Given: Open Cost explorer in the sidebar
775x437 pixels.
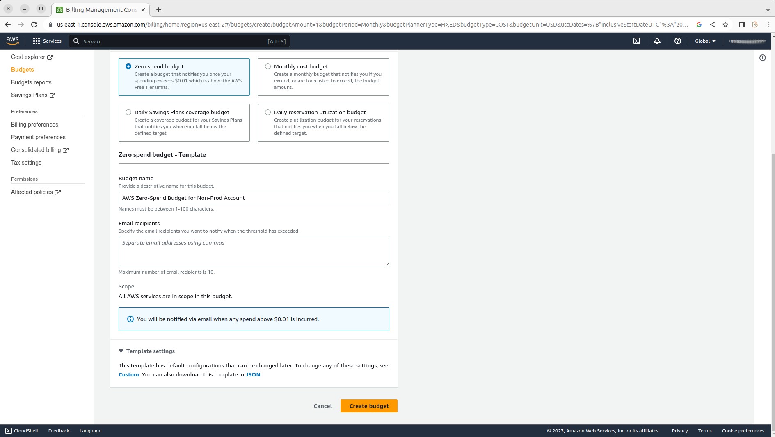Looking at the screenshot, I should tap(28, 57).
